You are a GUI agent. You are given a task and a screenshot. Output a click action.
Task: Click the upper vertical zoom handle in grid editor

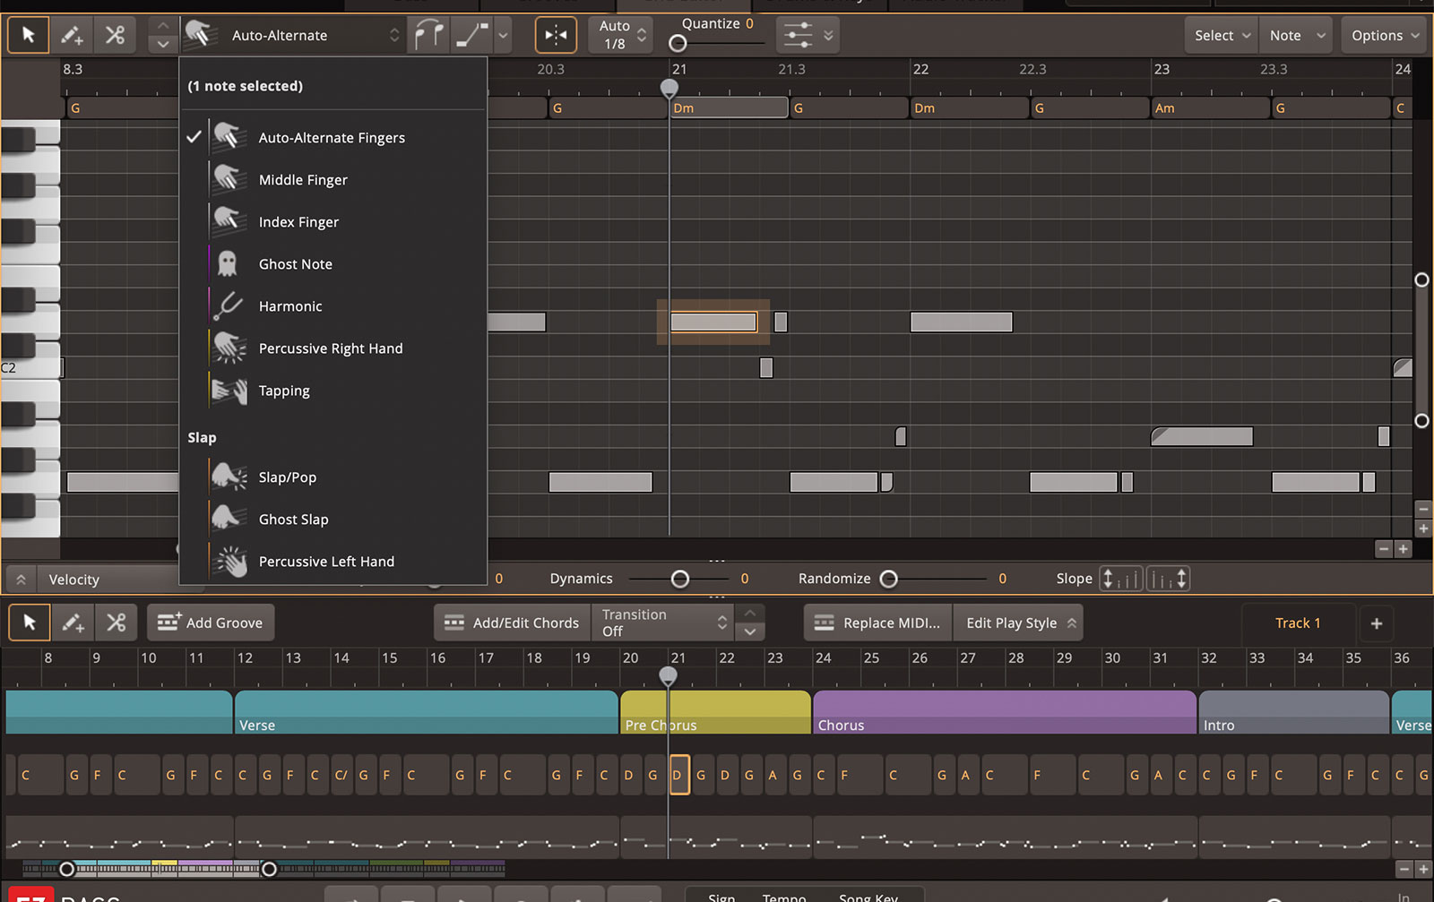coord(1421,280)
